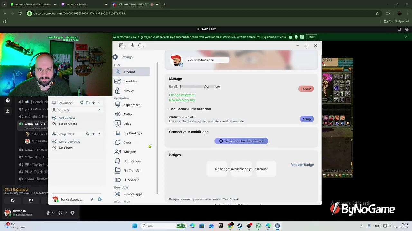Open Privacy settings page
Image resolution: width=412 pixels, height=231 pixels.
(x=132, y=90)
